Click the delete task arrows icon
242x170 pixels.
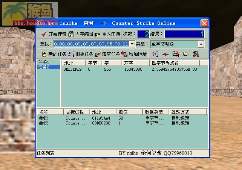(x=71, y=54)
